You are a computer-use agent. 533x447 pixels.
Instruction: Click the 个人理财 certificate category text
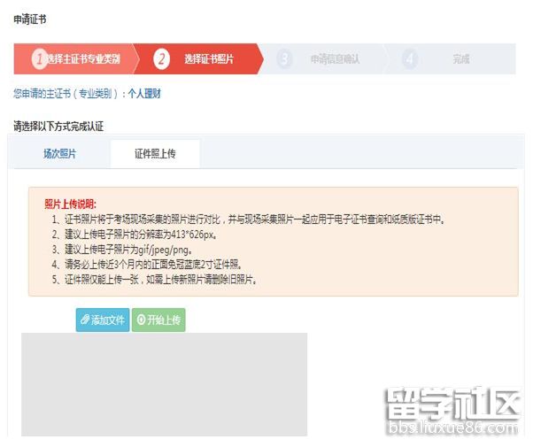(144, 93)
